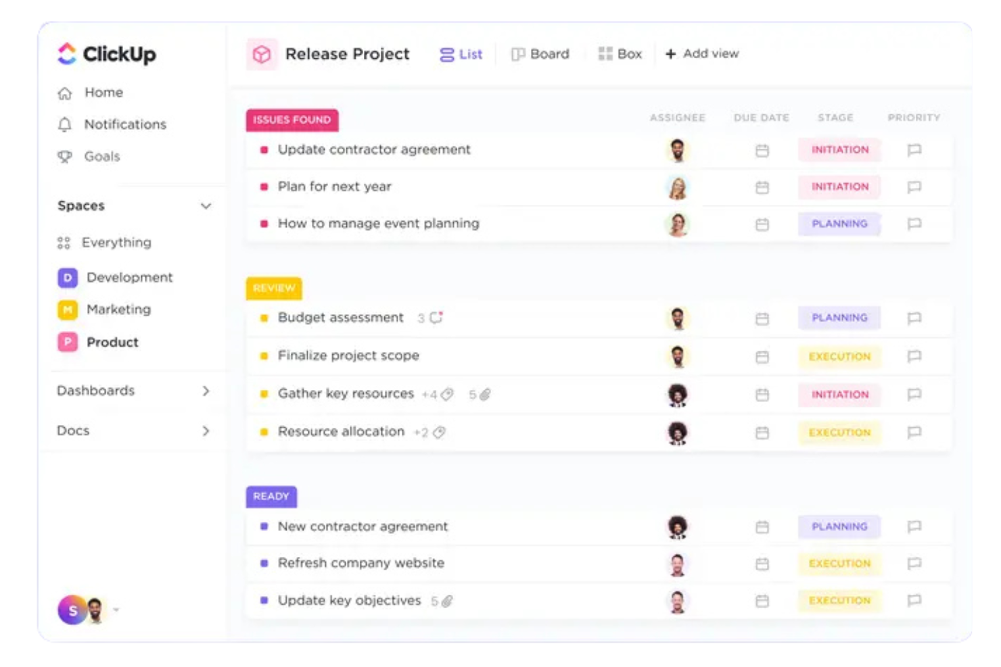Click the READY status label

pos(271,496)
